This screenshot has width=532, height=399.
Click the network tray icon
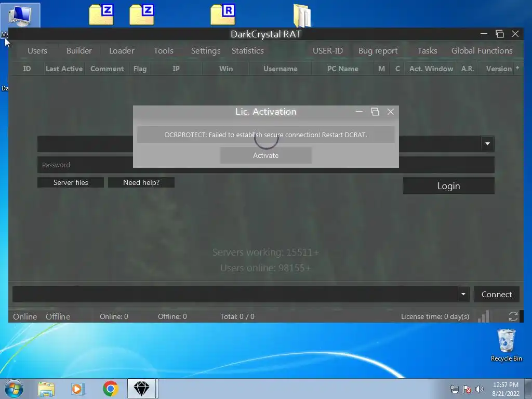(x=454, y=389)
